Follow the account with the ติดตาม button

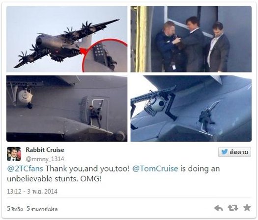tap(234, 152)
